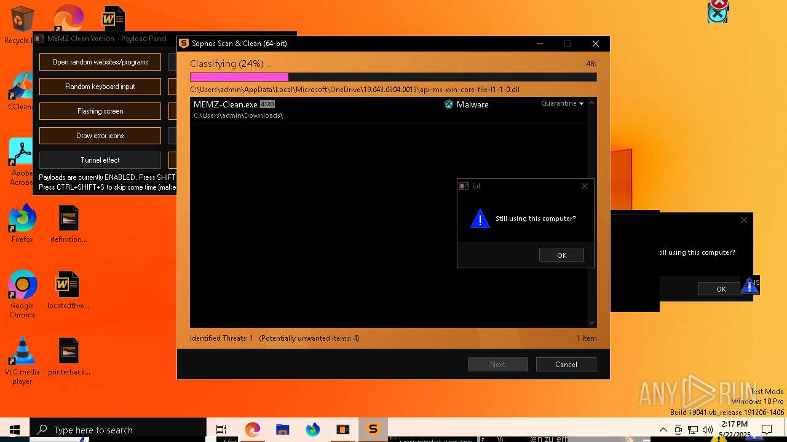Close the background Still using dialog
Image resolution: width=787 pixels, height=442 pixels.
pos(744,220)
